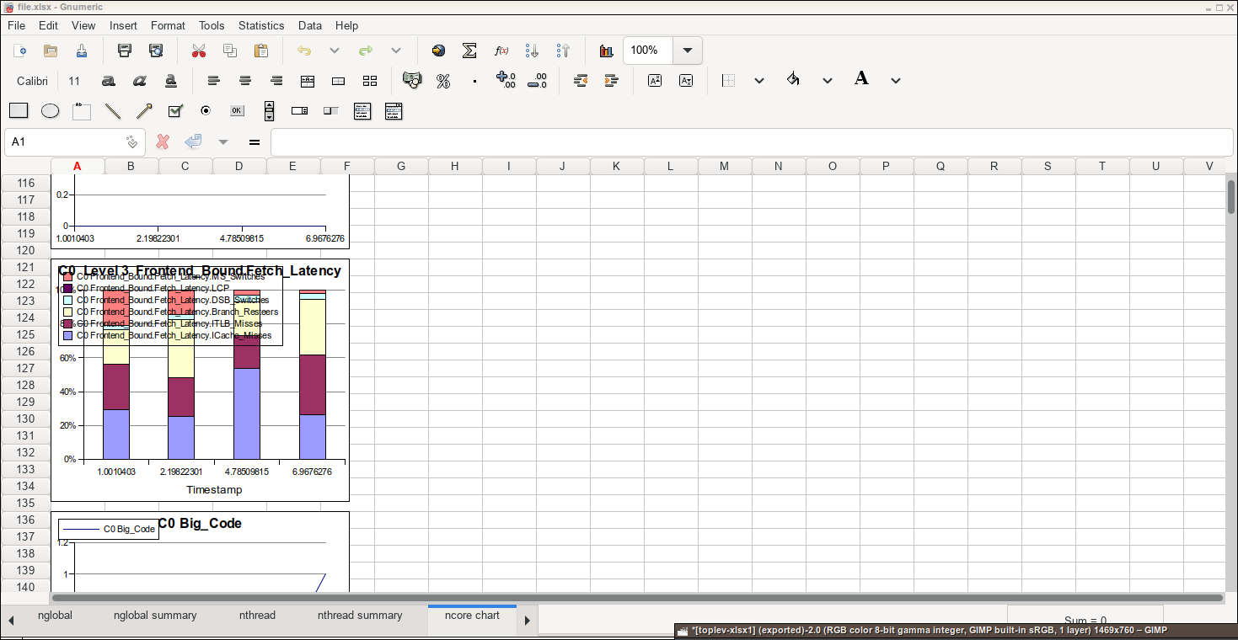Open the fill color dropdown arrow
Screen dimensions: 1238x640
tap(828, 81)
